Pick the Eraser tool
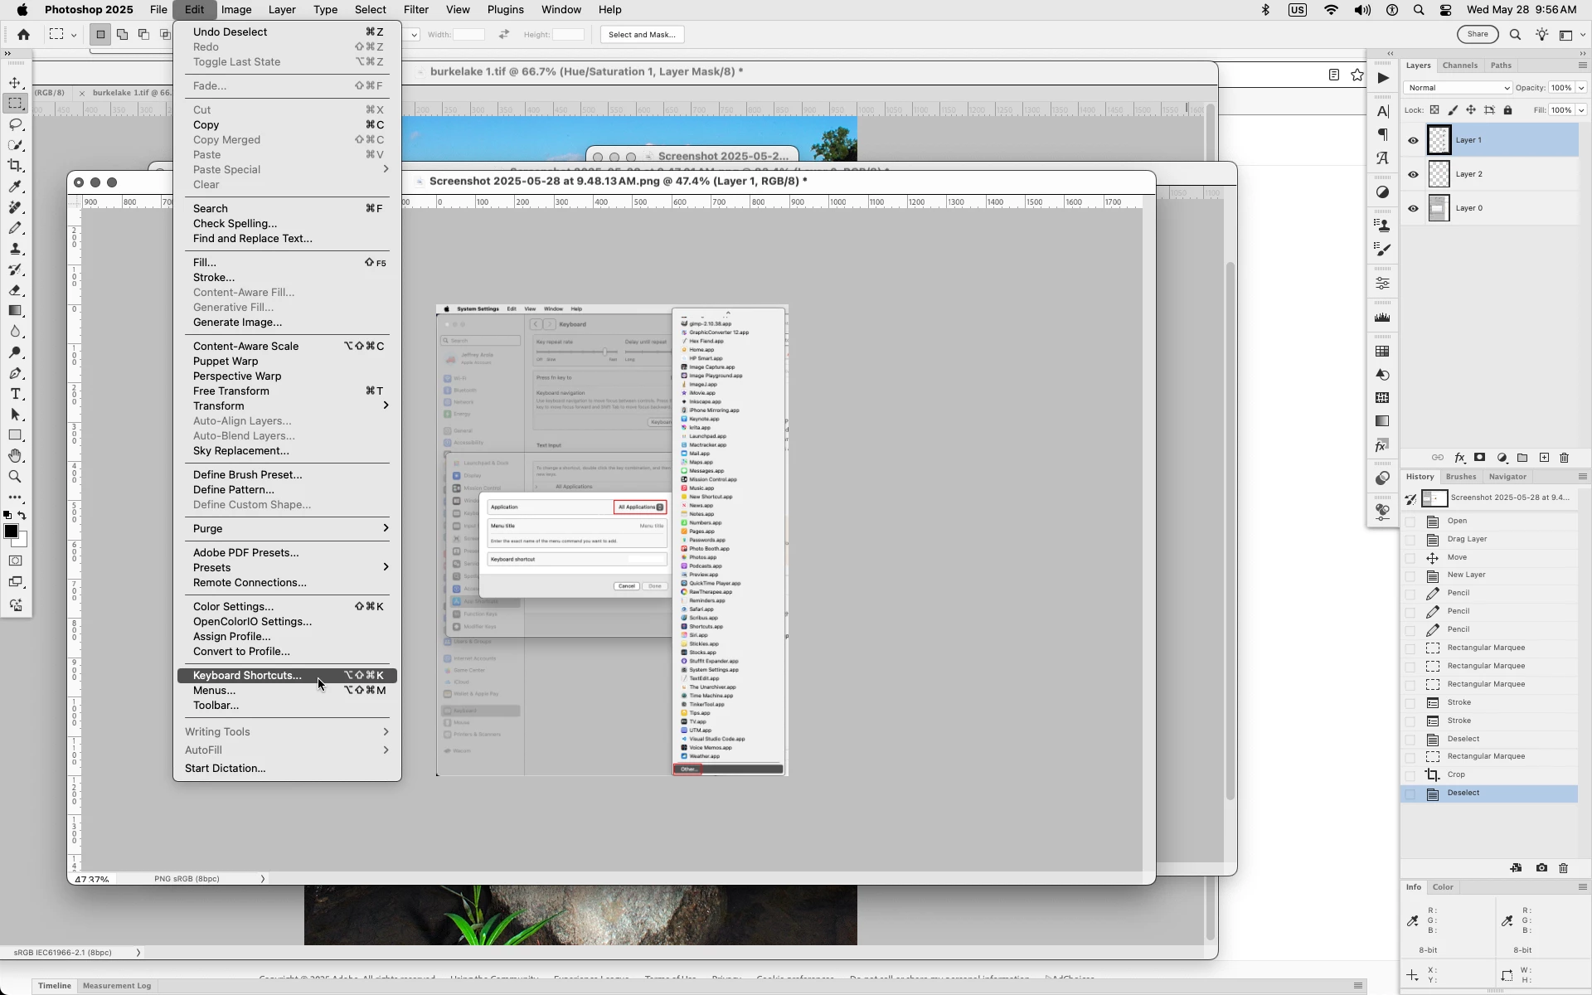Viewport: 1592px width, 995px height. click(15, 290)
